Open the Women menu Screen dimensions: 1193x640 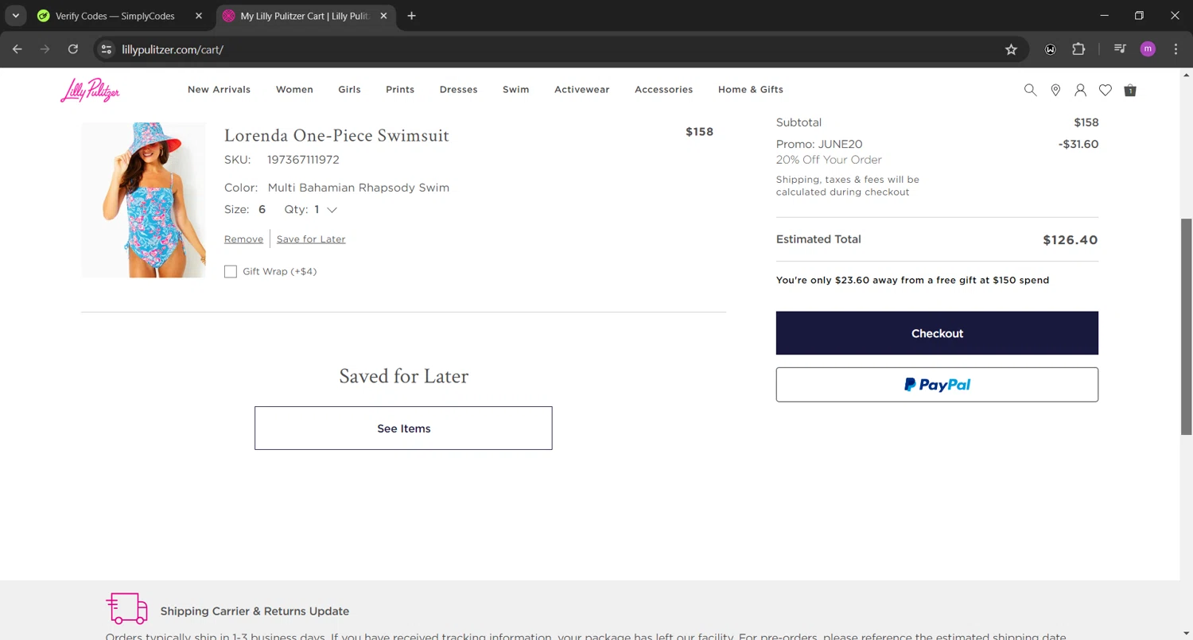pos(294,90)
